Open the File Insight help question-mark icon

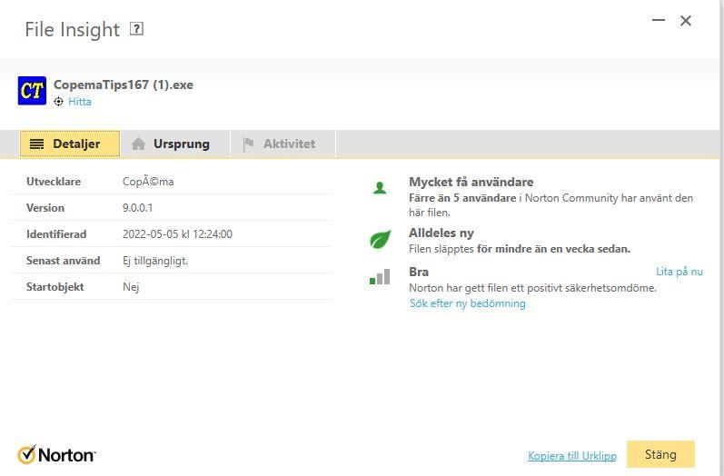(x=136, y=29)
